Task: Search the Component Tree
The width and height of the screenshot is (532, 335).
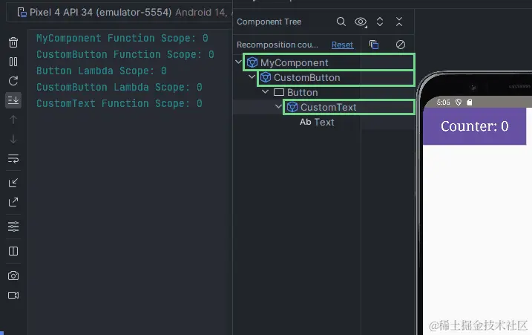Action: 341,22
